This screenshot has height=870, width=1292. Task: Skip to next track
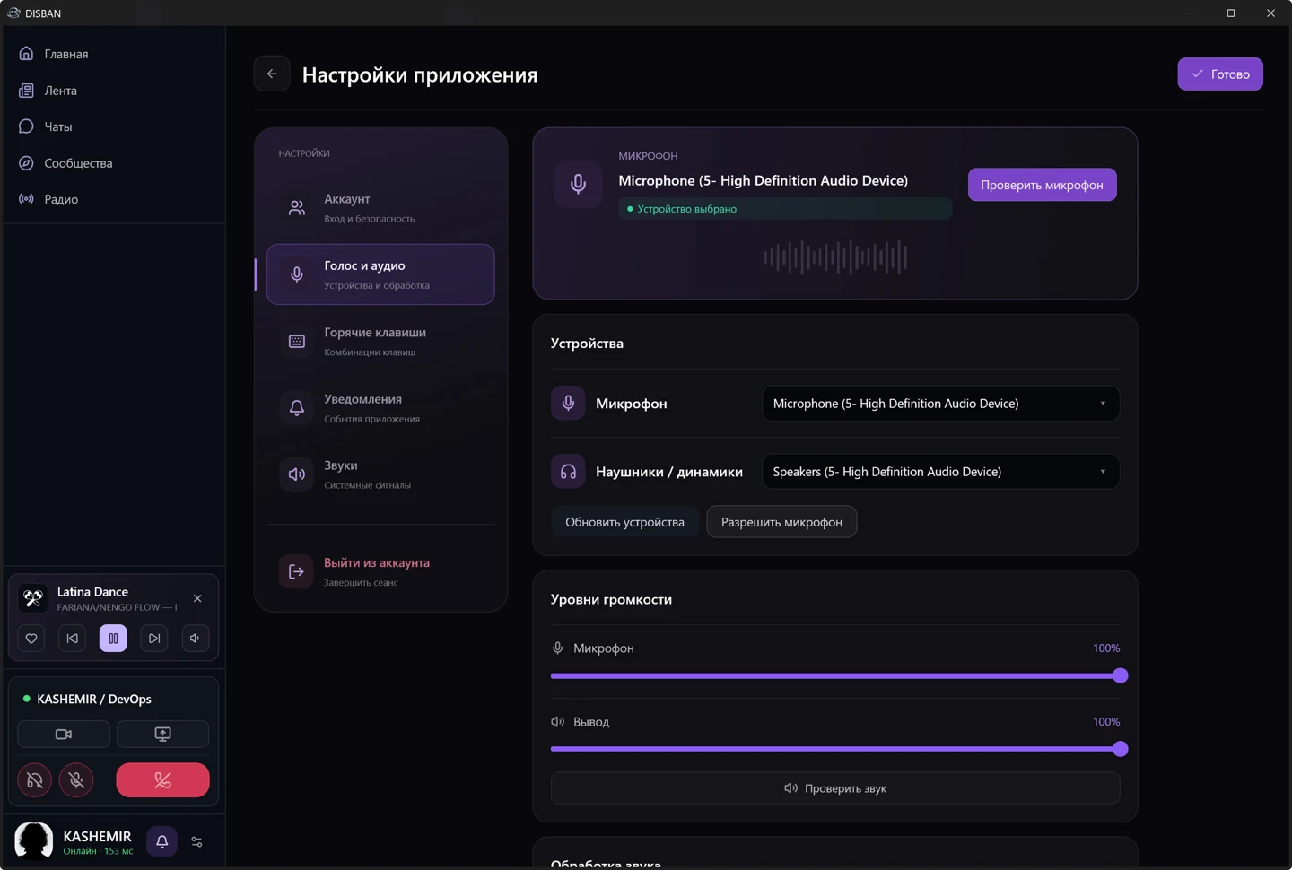[x=154, y=639]
